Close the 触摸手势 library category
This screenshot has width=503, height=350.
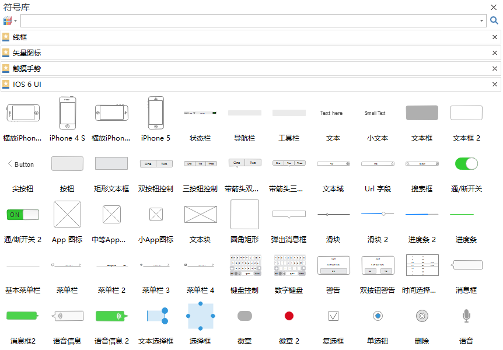[x=495, y=68]
